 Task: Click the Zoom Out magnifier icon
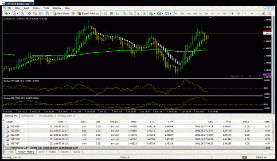pyautogui.click(x=131, y=13)
